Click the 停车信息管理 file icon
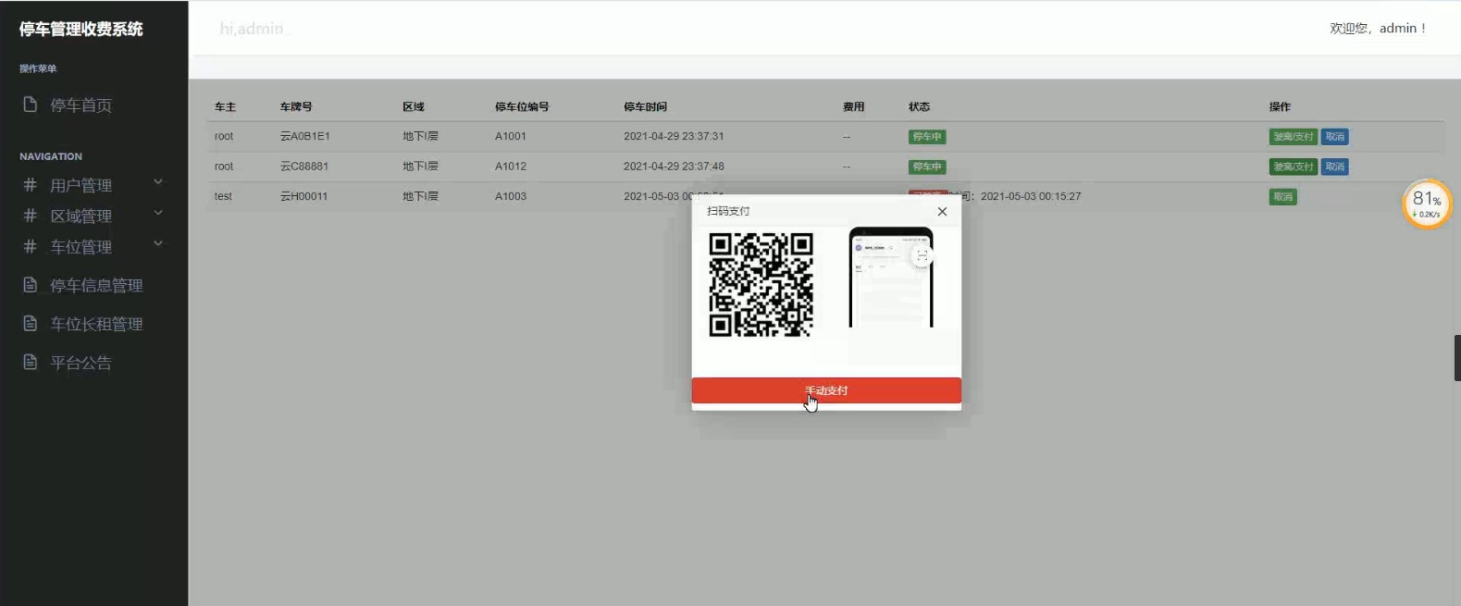 tap(30, 285)
